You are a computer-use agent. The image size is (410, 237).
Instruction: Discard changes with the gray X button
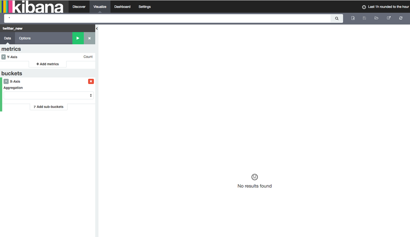coord(89,38)
